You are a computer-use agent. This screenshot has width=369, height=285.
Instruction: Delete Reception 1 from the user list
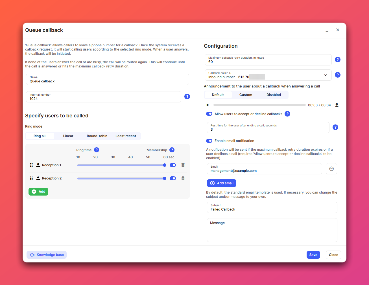pos(183,165)
